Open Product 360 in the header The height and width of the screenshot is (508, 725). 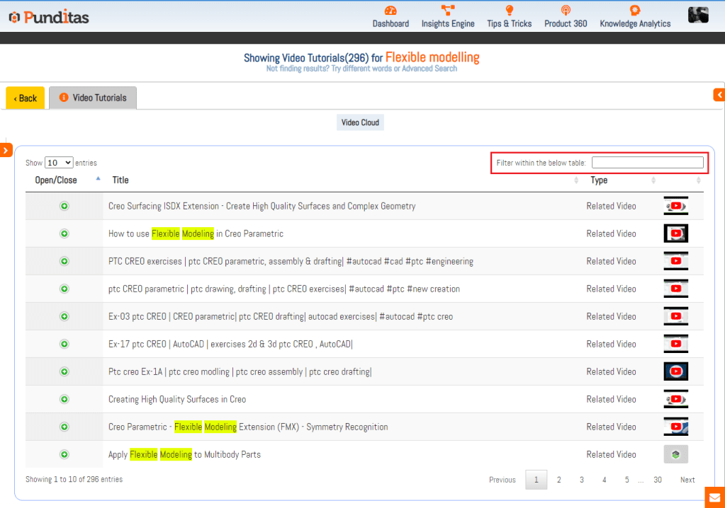[x=566, y=11]
